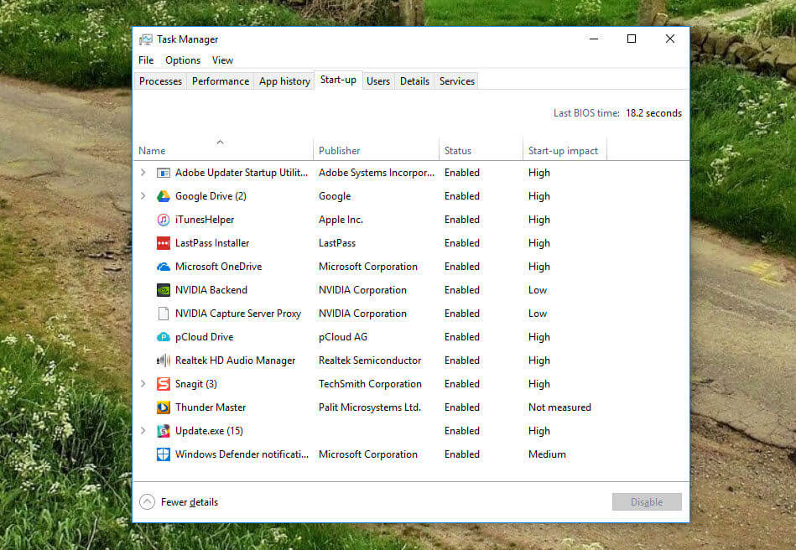
Task: Expand the Update.exe group of 15 items
Action: [144, 430]
